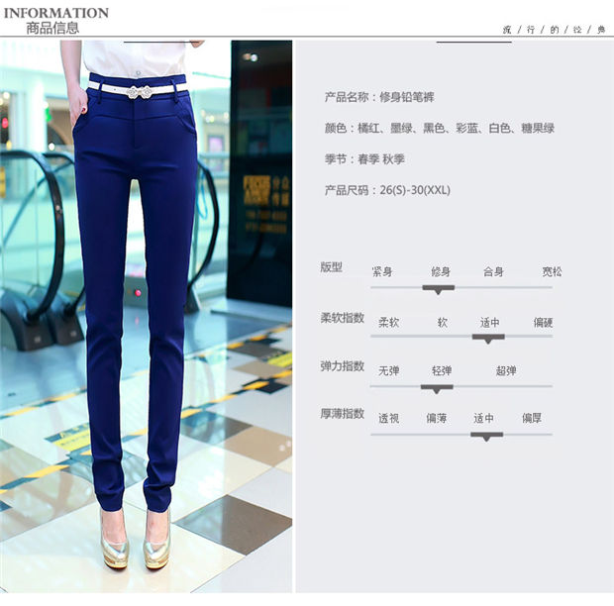The image size is (614, 606).
Task: Click the '紧身' fit option
Action: [x=382, y=271]
